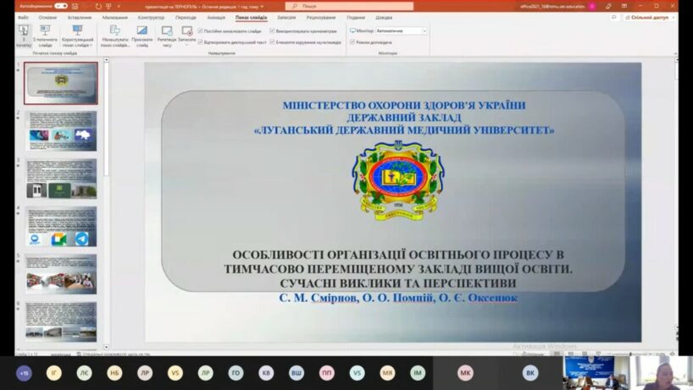Expand the Monitor selection dropdown
Screen dimensions: 693x390
coord(424,31)
